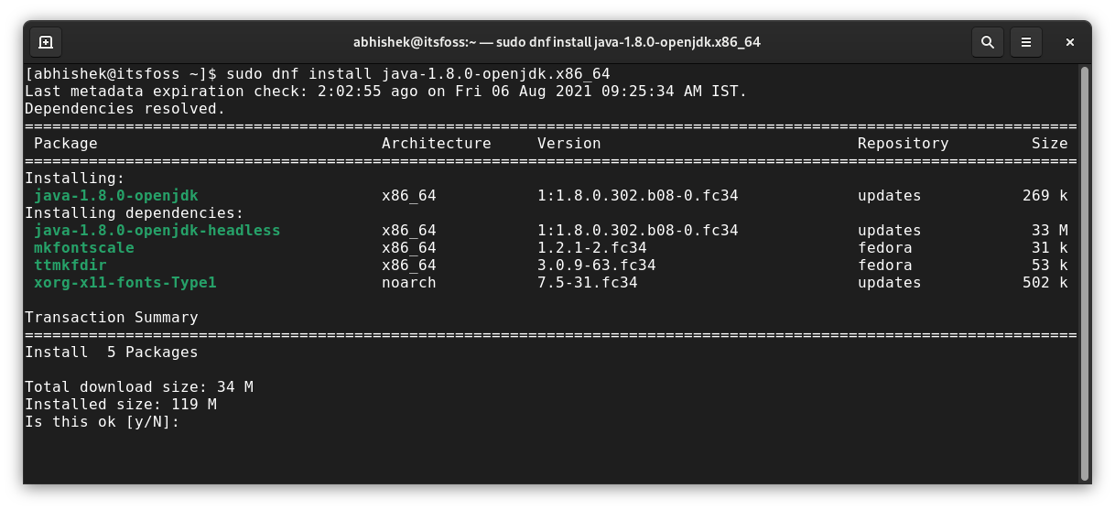The height and width of the screenshot is (510, 1115).
Task: Close the terminal window
Action: coord(1069,42)
